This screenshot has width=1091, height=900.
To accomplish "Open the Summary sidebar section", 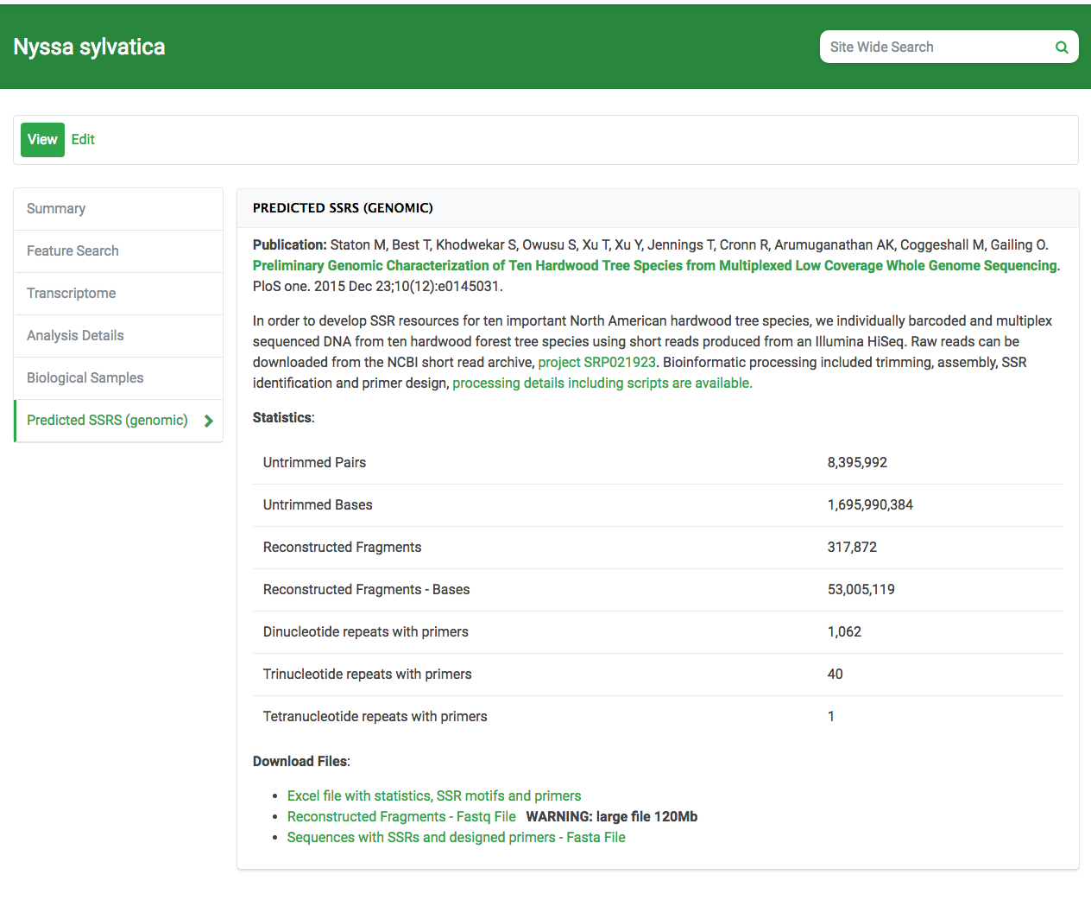I will (x=56, y=208).
